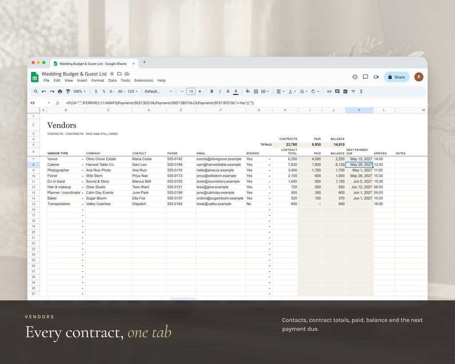Image resolution: width=455 pixels, height=364 pixels.
Task: Open version history clock icon
Action: coord(355,77)
